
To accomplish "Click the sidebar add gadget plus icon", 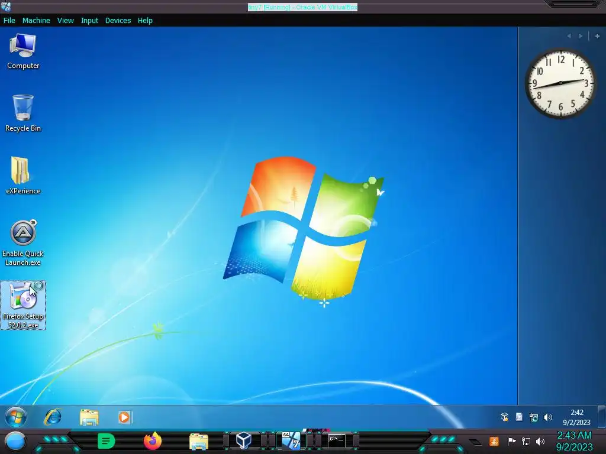I will tap(597, 36).
